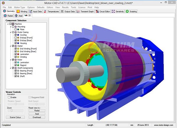Open the Scripting green arrow tab
Screen dimensions: 177x128
(x=127, y=11)
